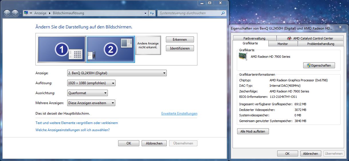The width and height of the screenshot is (349, 161).
Task: Switch to the Farbverwaltung tab
Action: (x=255, y=38)
